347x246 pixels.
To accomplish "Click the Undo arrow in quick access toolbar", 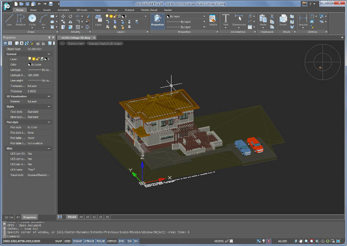I will 39,4.
